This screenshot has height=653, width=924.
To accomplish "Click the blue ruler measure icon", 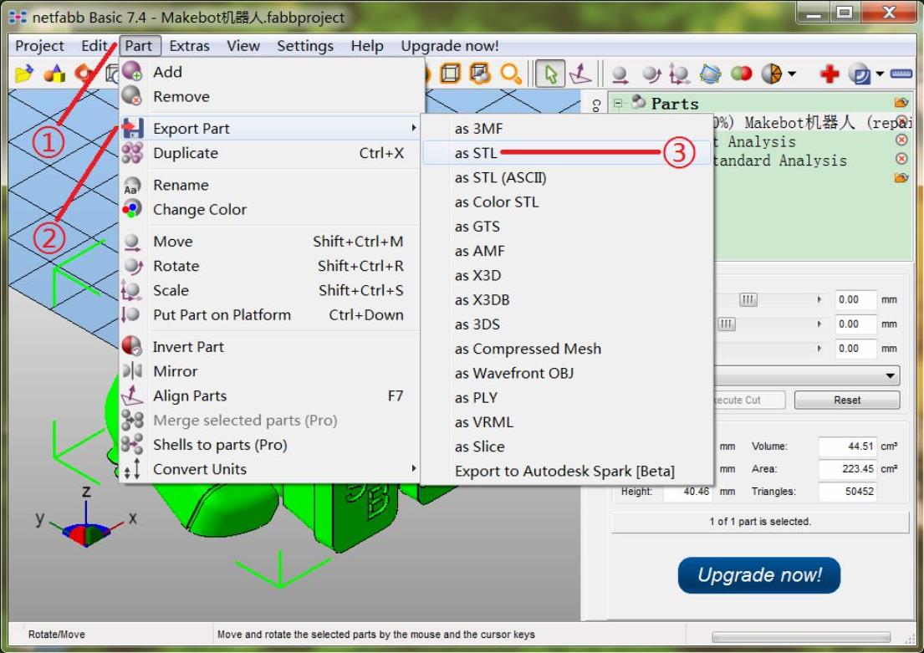I will point(901,74).
